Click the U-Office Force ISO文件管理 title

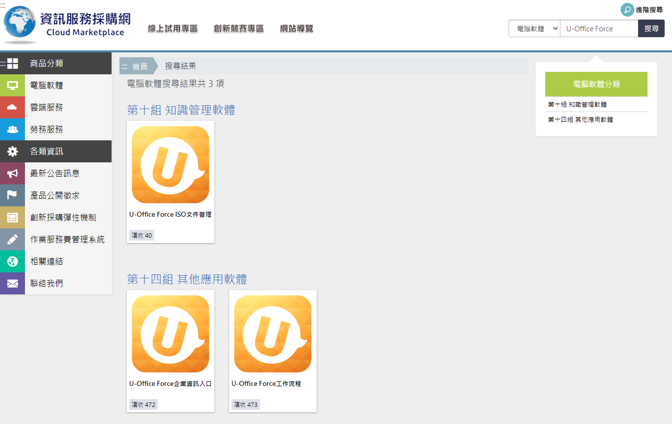[170, 215]
